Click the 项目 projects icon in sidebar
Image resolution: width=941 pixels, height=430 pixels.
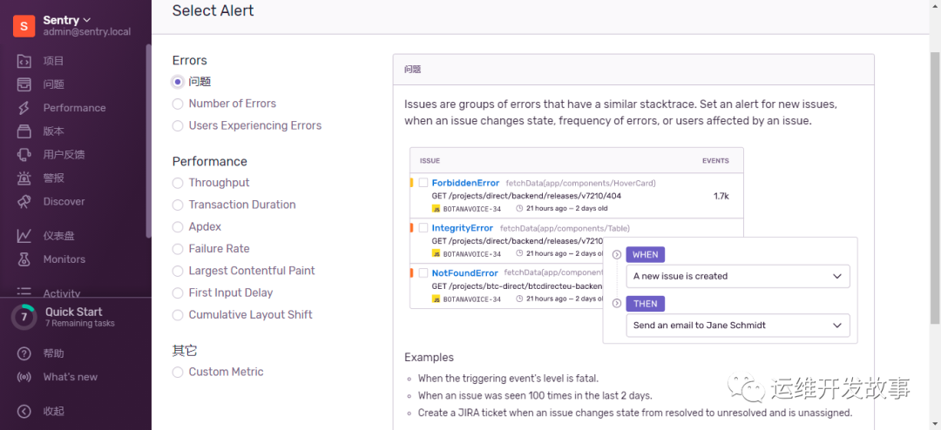(24, 61)
